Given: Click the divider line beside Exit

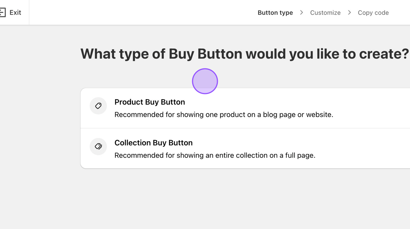Looking at the screenshot, I should pos(29,12).
